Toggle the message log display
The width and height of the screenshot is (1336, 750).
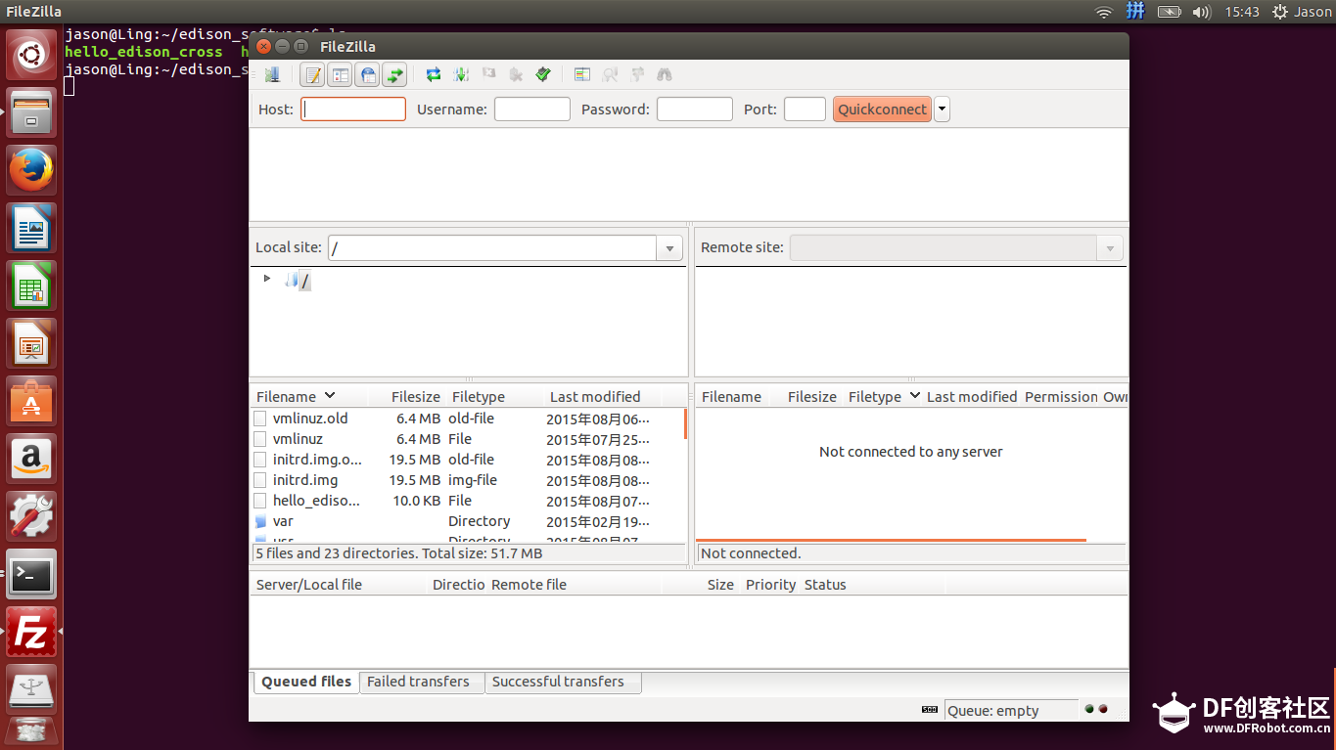pos(312,74)
